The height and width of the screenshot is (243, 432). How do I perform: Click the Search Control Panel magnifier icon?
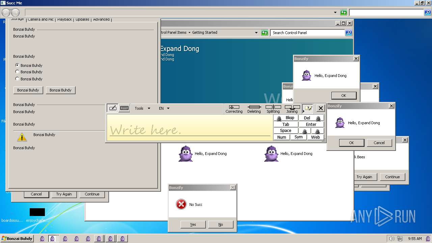[x=349, y=33]
